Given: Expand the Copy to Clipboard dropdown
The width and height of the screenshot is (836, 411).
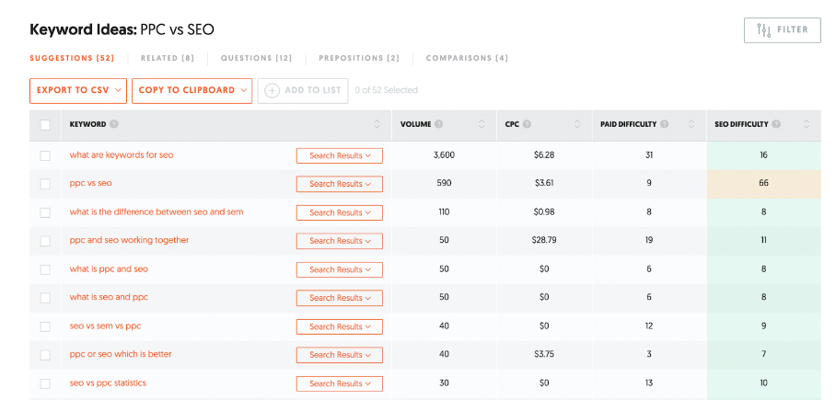Looking at the screenshot, I should (x=192, y=90).
